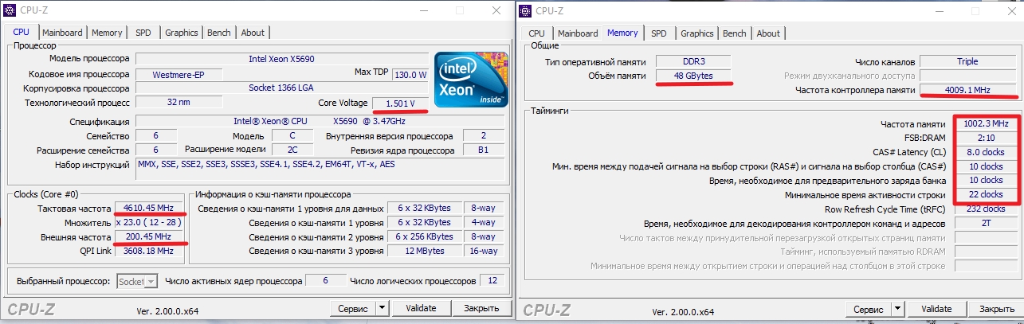Click CAS# Latency value 8.0 clocks
The width and height of the screenshot is (1024, 324).
pyautogui.click(x=985, y=152)
